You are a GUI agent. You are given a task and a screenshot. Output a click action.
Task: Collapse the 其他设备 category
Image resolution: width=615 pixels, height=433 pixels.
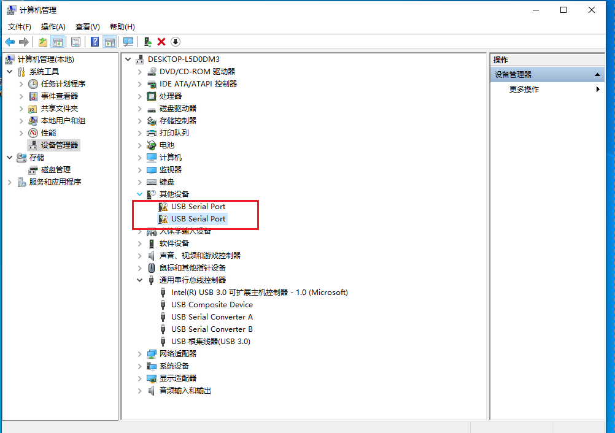coord(140,194)
